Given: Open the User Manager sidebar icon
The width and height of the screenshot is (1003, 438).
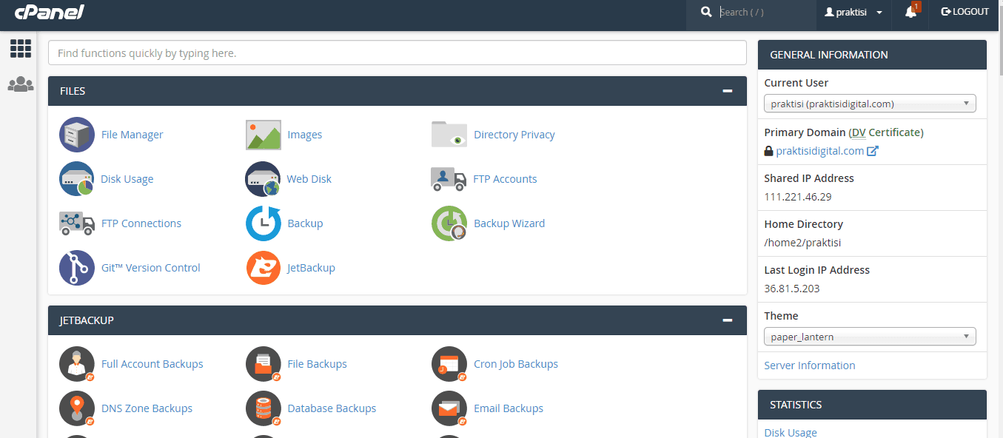Looking at the screenshot, I should pos(21,84).
